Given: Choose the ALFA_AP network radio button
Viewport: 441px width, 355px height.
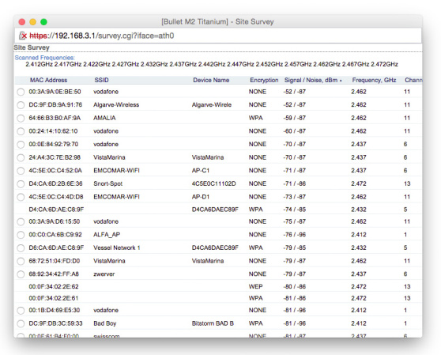Looking at the screenshot, I should [21, 235].
